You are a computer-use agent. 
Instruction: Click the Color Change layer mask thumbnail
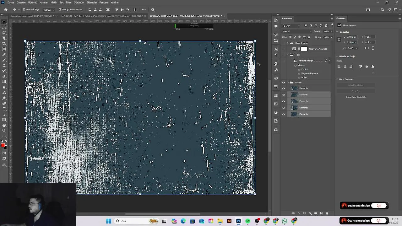click(x=304, y=49)
